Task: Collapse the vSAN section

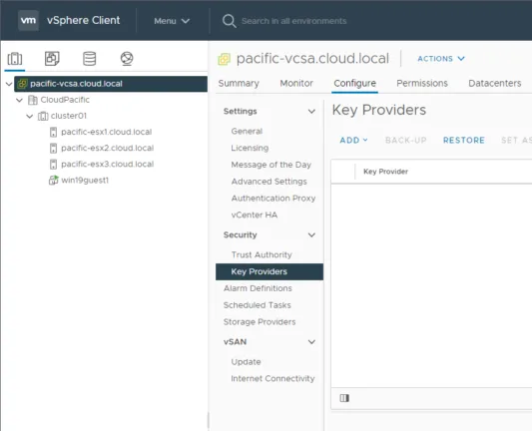Action: pyautogui.click(x=311, y=342)
